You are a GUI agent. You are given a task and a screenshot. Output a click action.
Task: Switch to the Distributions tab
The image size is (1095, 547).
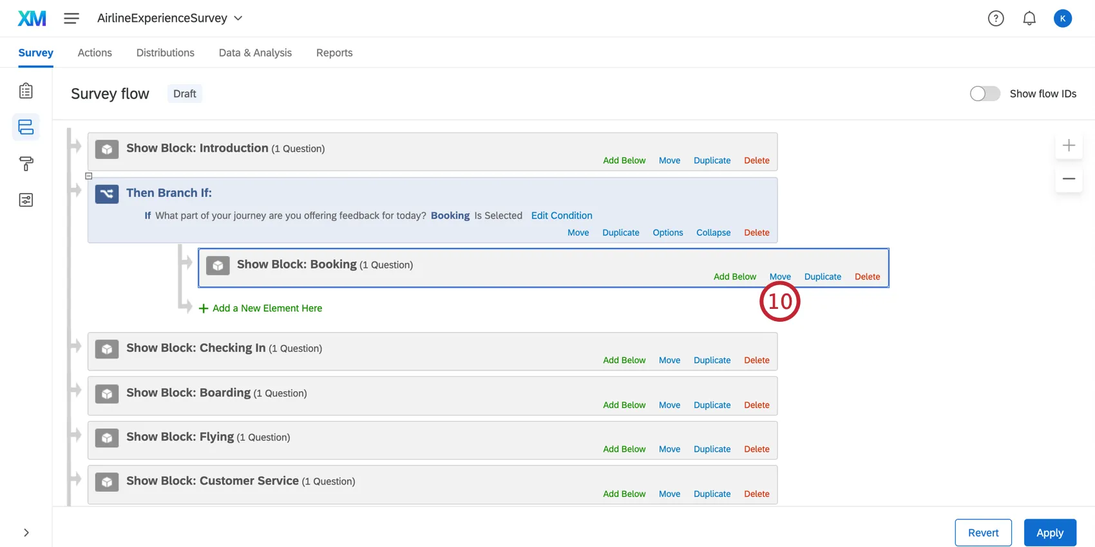coord(165,53)
